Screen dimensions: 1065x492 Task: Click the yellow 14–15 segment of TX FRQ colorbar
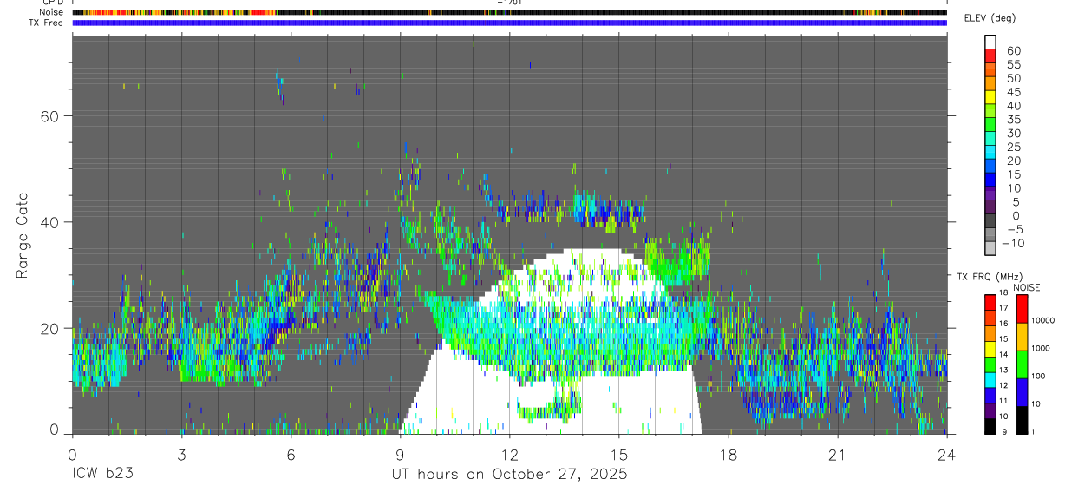[x=990, y=348]
